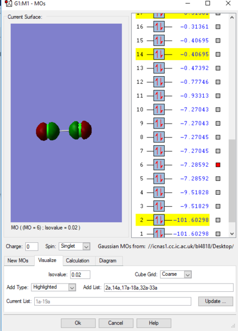The image size is (238, 331).
Task: Toggle surface marker for MO 10
Action: pyautogui.click(x=218, y=110)
